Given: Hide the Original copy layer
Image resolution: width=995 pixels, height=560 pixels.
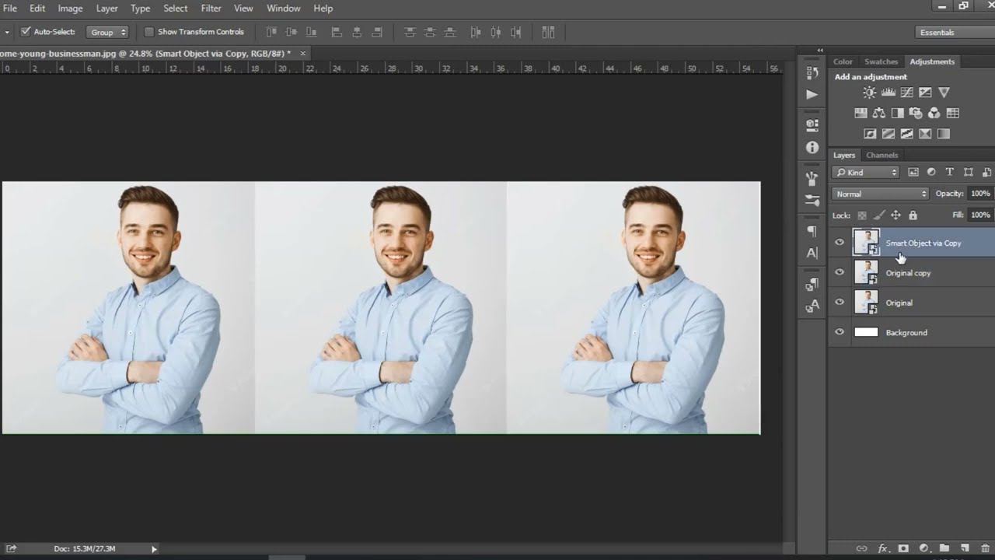Looking at the screenshot, I should tap(839, 273).
